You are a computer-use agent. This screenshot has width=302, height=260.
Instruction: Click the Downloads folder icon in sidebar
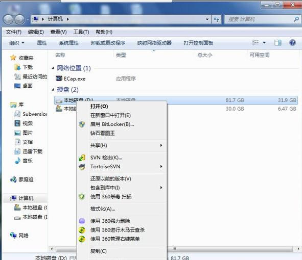point(17,67)
